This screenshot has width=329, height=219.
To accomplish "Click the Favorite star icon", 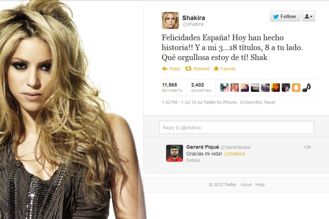I will coord(216,69).
